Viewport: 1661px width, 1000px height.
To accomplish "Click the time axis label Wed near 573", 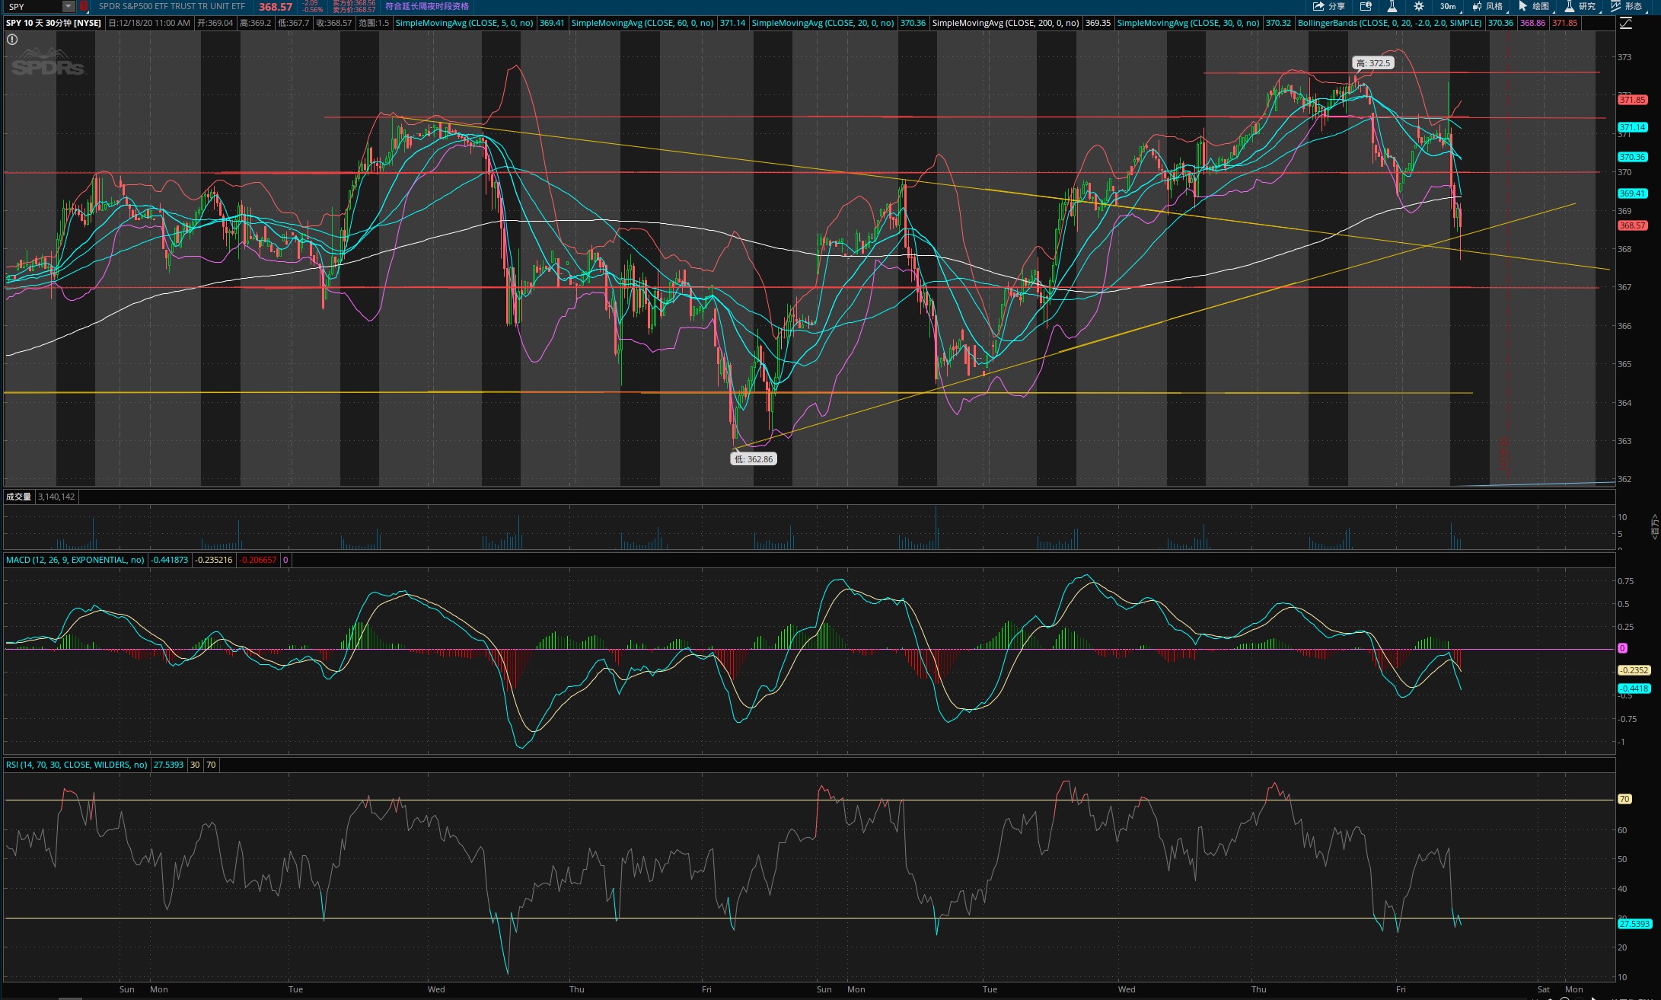I will (x=436, y=989).
